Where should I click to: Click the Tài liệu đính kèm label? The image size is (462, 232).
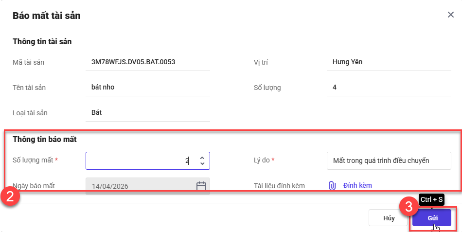point(279,186)
